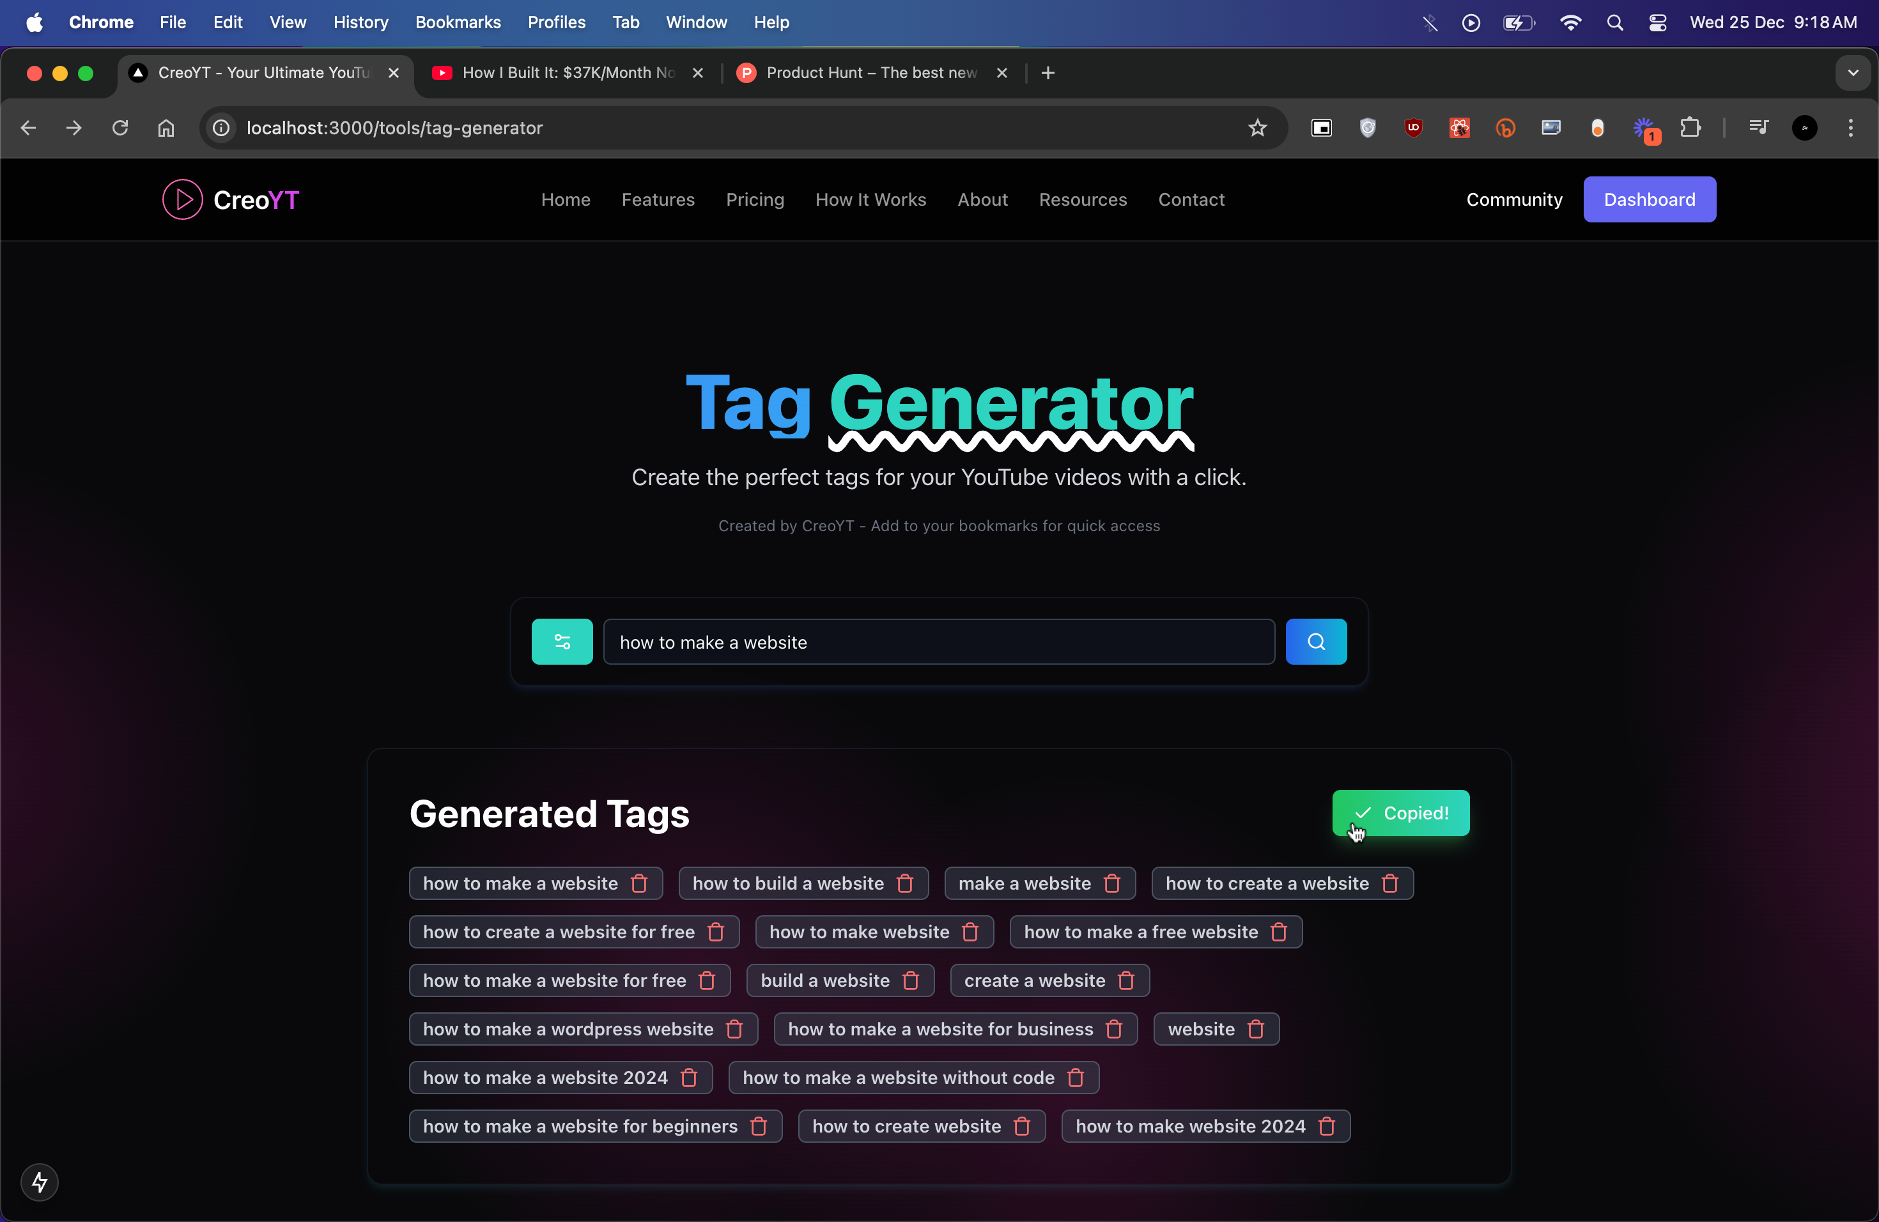Image resolution: width=1879 pixels, height=1222 pixels.
Task: Open the uBlock Origin extension
Action: pyautogui.click(x=1413, y=128)
